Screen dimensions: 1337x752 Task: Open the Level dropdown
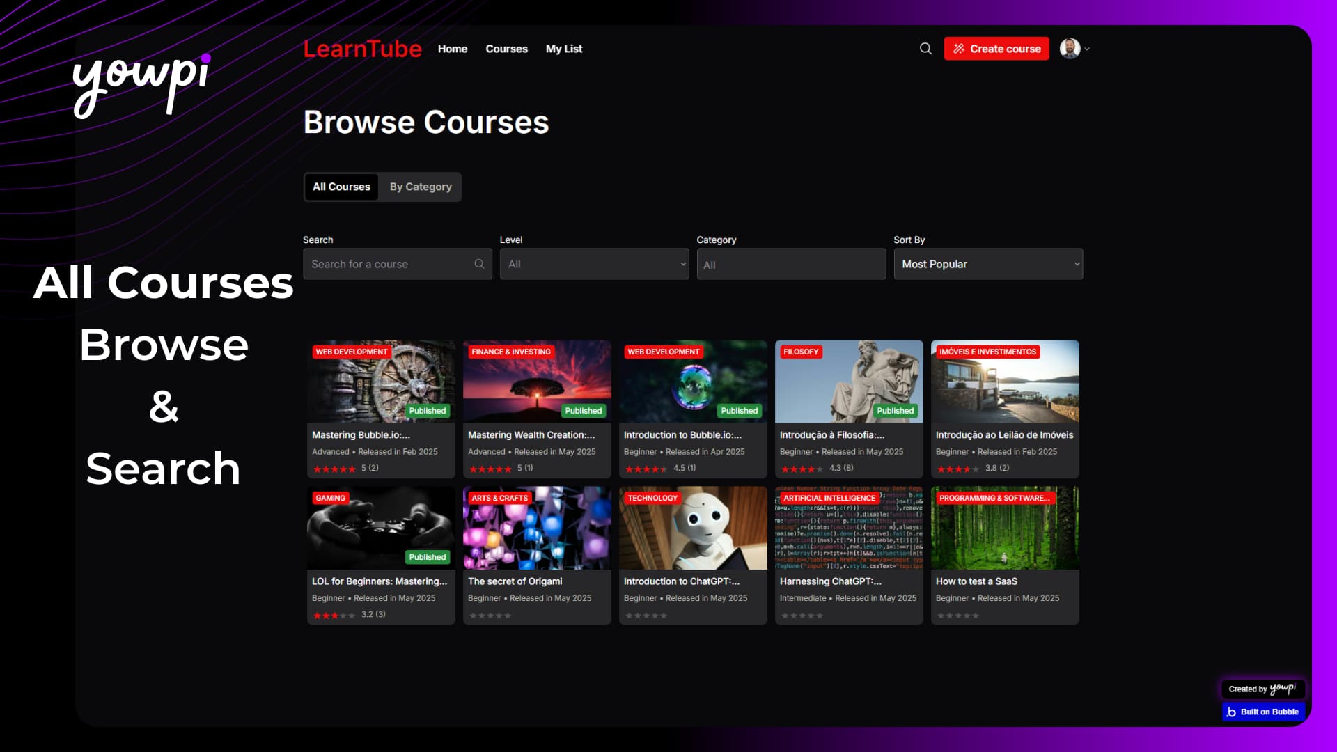click(595, 264)
